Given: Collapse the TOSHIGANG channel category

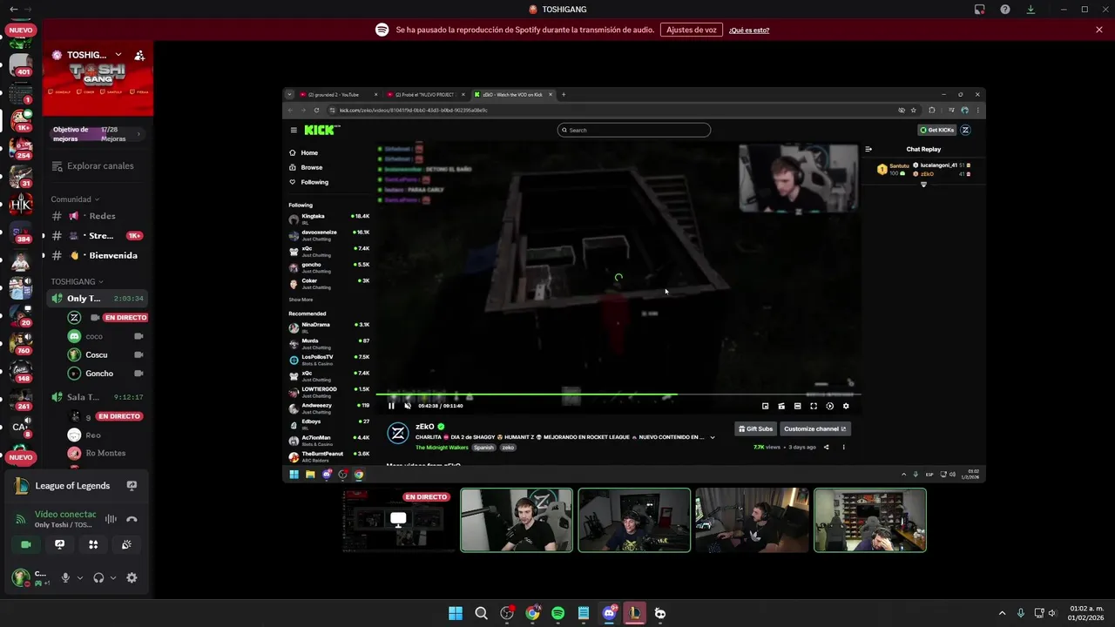Looking at the screenshot, I should [x=78, y=282].
